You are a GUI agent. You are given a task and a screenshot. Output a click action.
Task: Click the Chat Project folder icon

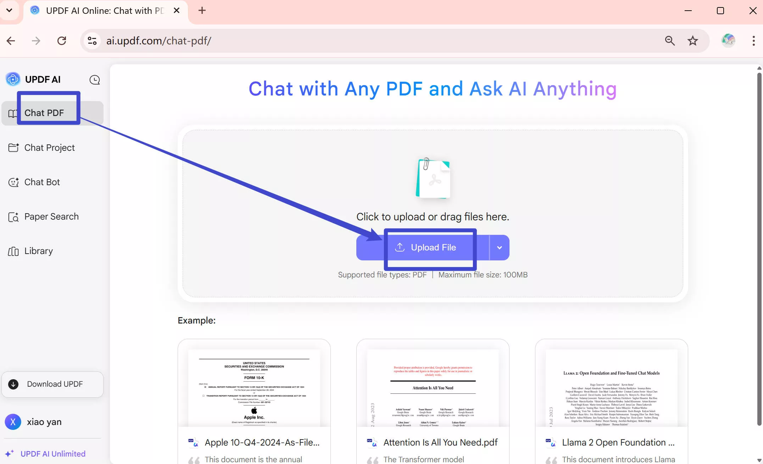click(13, 148)
